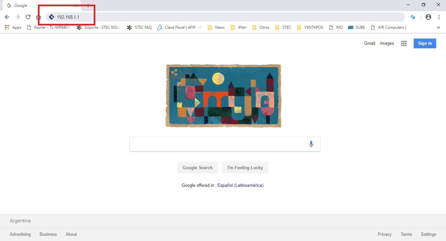
Task: Focus the Google search box
Action: click(x=225, y=144)
